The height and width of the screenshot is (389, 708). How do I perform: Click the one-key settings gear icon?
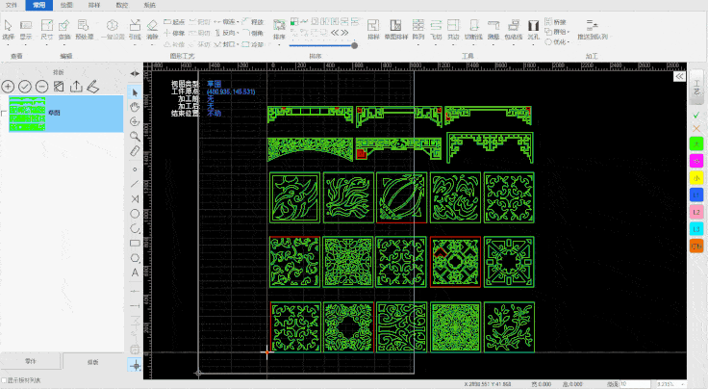[x=113, y=30]
